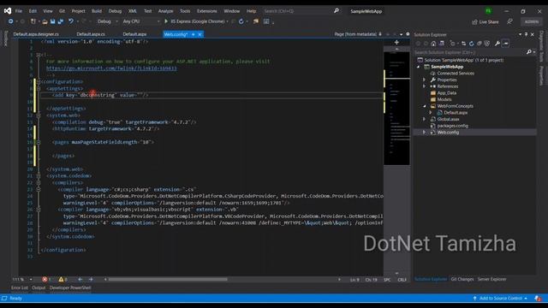The image size is (548, 308).
Task: Open the Build menu
Action: (97, 11)
